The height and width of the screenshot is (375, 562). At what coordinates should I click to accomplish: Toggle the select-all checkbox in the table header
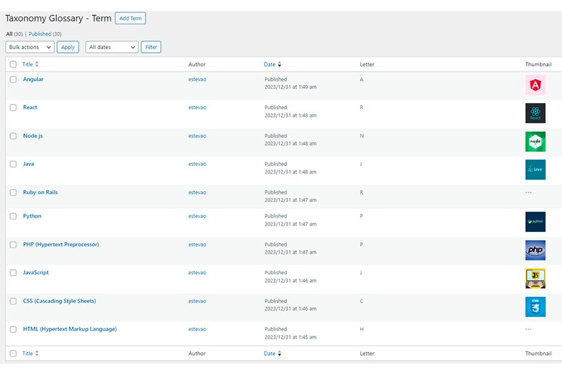(x=13, y=64)
